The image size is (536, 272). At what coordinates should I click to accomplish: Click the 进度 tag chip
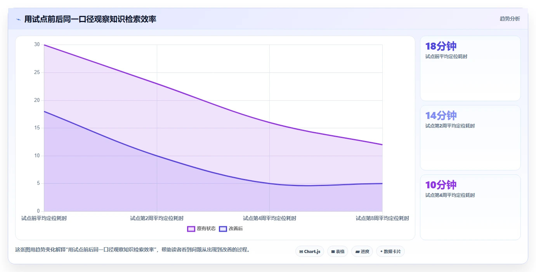tap(362, 251)
